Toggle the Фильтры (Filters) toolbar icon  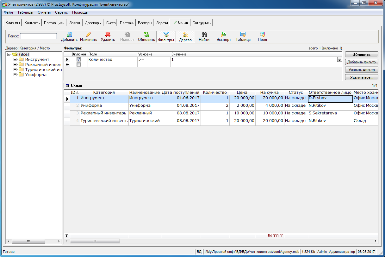pos(166,35)
